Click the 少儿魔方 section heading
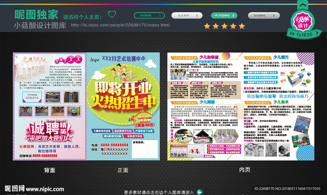This screenshot has height=195, width=327. coord(281,57)
